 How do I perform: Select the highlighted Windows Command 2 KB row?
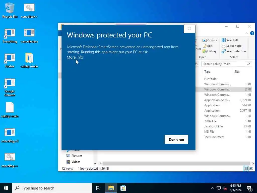[x=224, y=89]
